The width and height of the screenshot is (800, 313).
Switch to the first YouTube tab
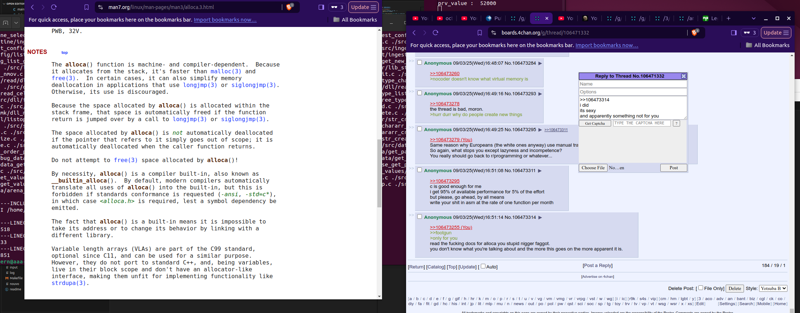click(420, 18)
